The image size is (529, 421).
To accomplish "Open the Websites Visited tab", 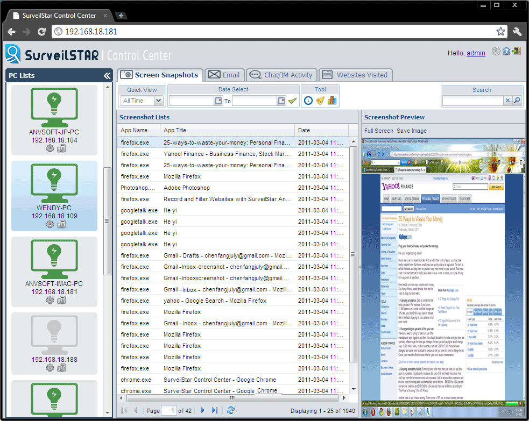I will [355, 75].
